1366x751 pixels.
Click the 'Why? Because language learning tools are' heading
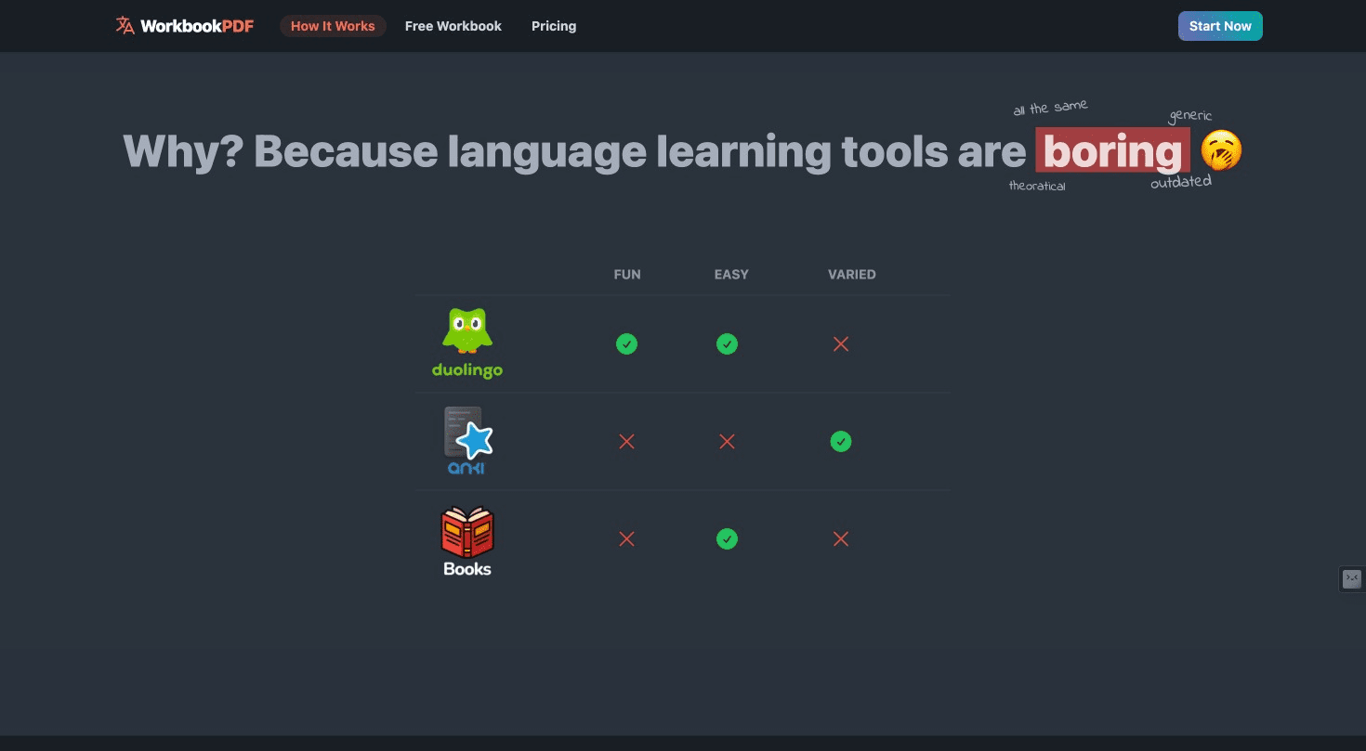tap(574, 151)
